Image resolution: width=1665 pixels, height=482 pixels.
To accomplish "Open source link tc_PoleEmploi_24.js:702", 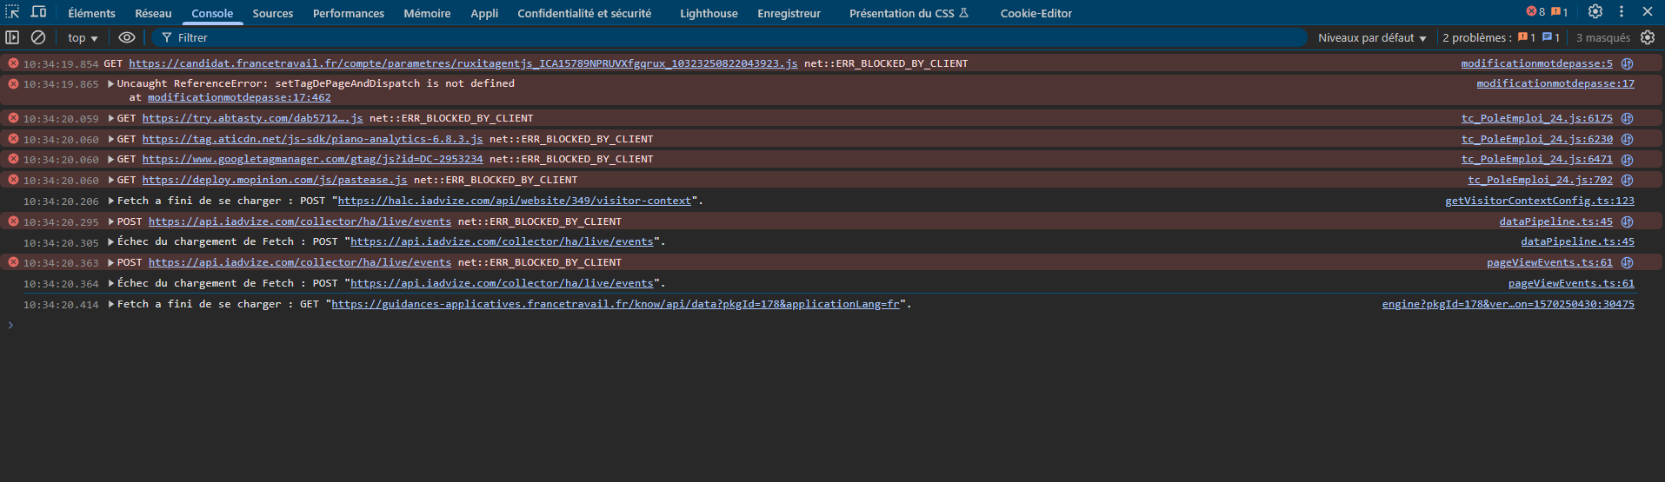I will click(1540, 180).
